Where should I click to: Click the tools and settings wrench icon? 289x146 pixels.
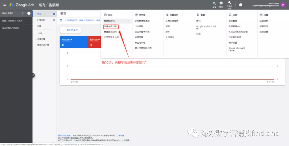[230, 3]
